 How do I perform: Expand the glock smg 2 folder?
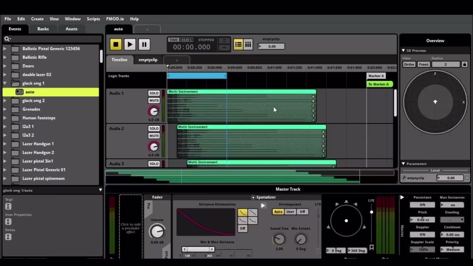[x=5, y=101]
